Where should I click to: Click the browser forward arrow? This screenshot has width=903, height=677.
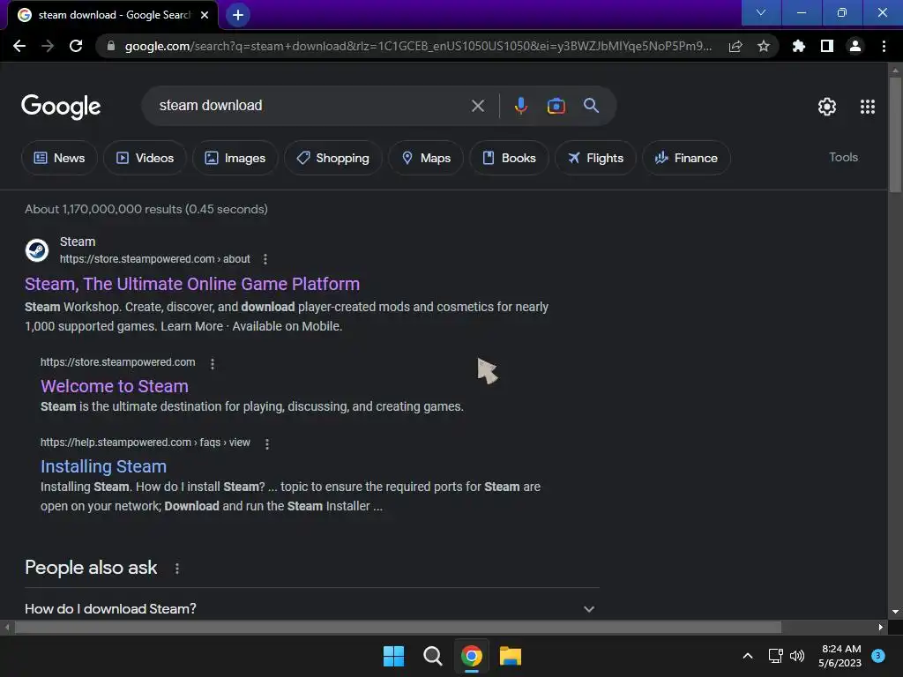tap(48, 46)
